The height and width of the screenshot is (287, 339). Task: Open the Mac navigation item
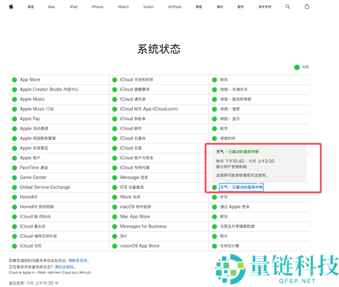(x=51, y=7)
